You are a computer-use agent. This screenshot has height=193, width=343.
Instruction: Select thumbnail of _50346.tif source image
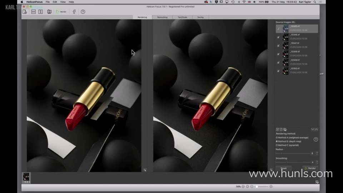[x=285, y=37]
